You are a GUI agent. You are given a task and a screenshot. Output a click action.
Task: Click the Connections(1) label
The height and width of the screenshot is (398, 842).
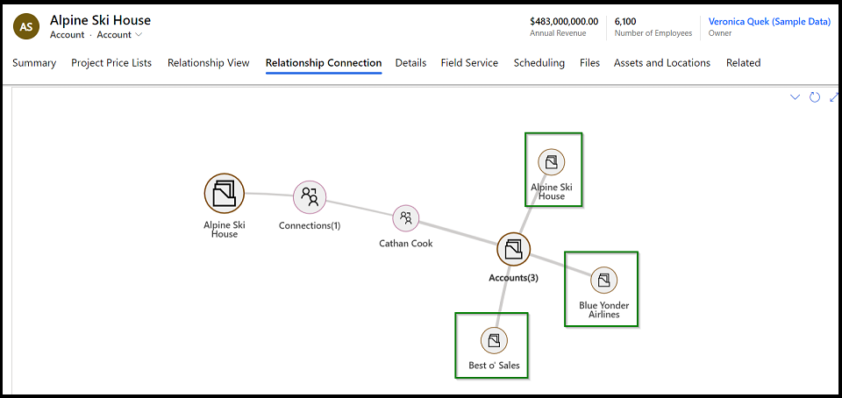tap(310, 226)
